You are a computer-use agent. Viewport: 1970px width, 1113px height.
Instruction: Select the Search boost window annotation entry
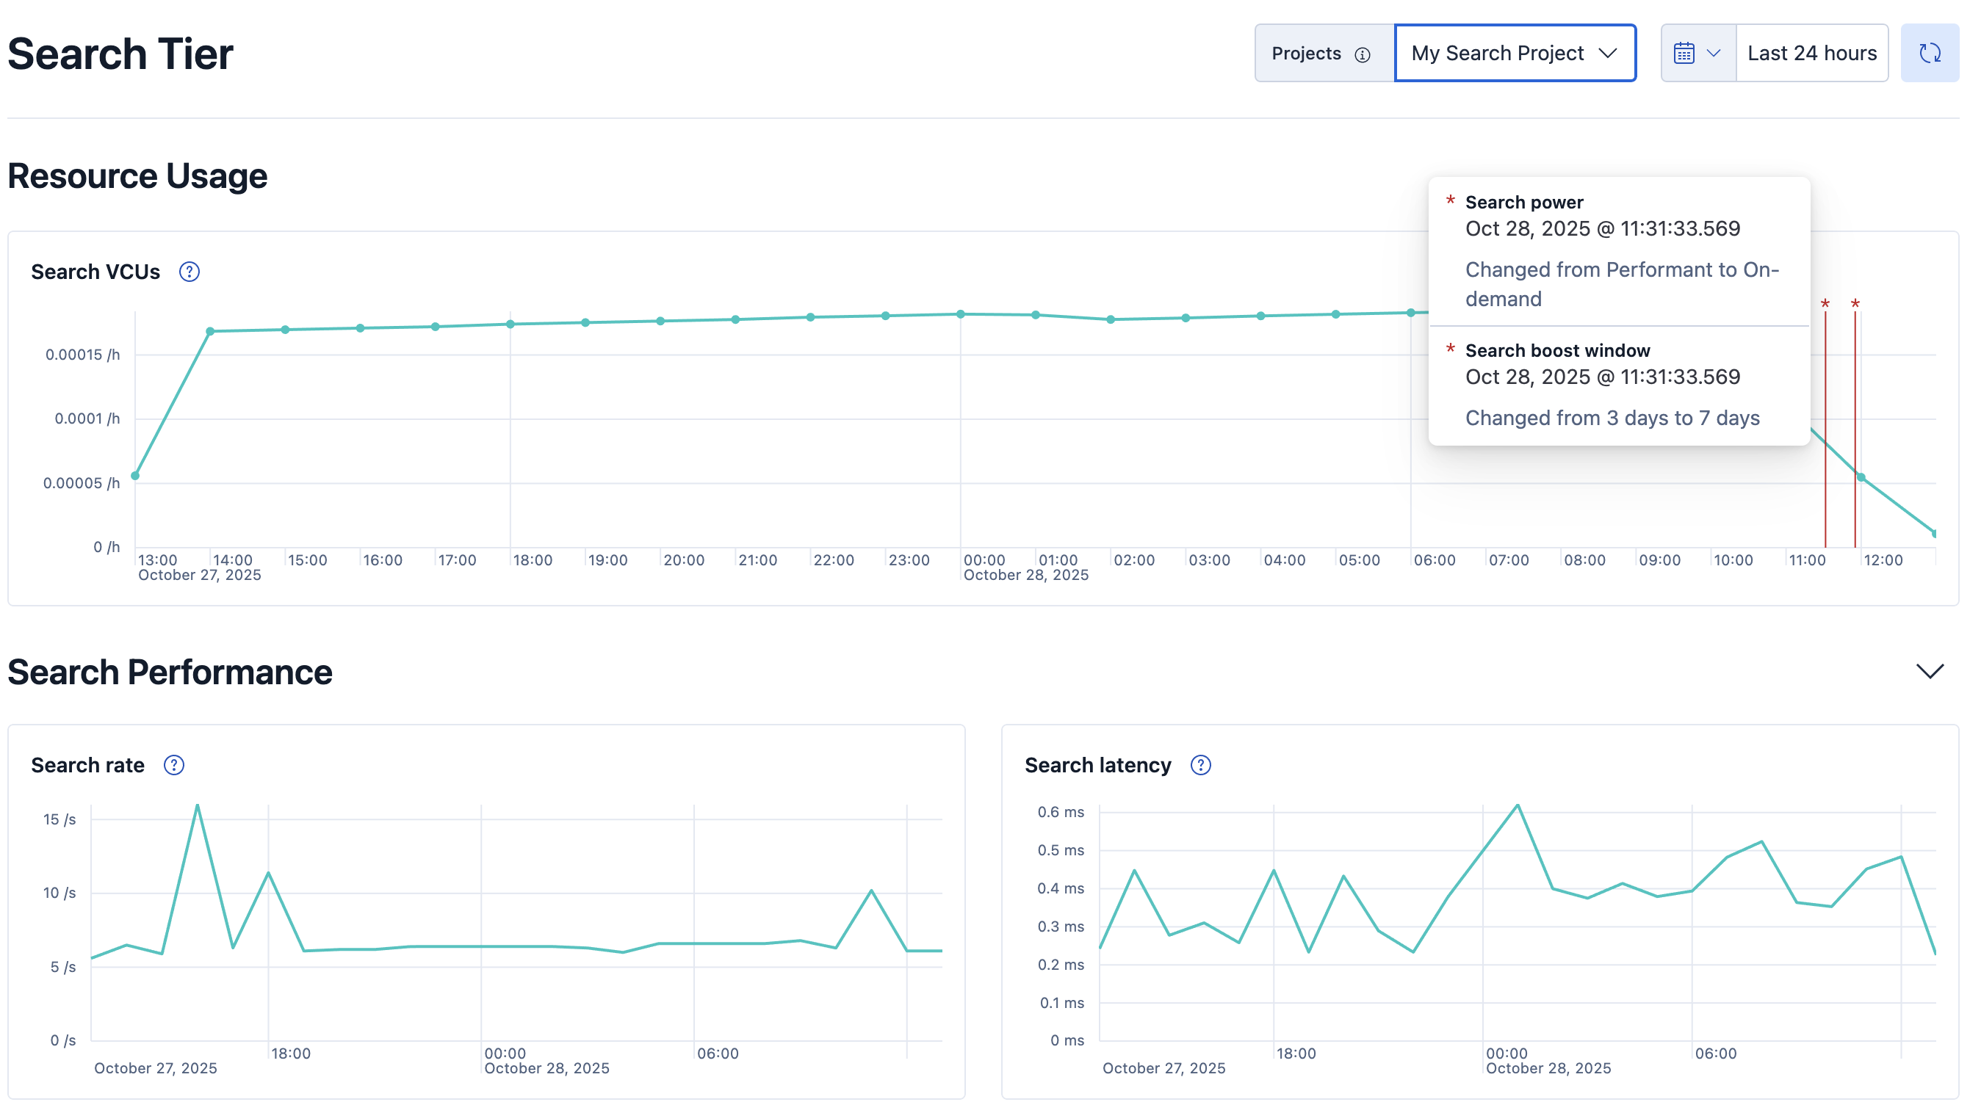point(1557,350)
